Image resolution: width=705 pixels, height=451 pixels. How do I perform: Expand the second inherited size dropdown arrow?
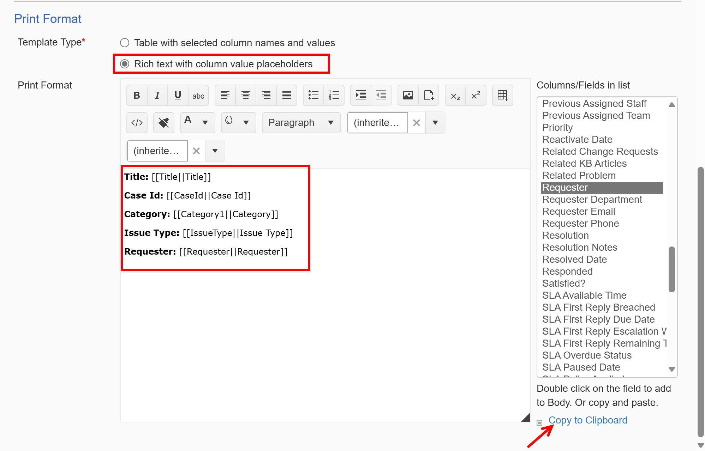(215, 151)
